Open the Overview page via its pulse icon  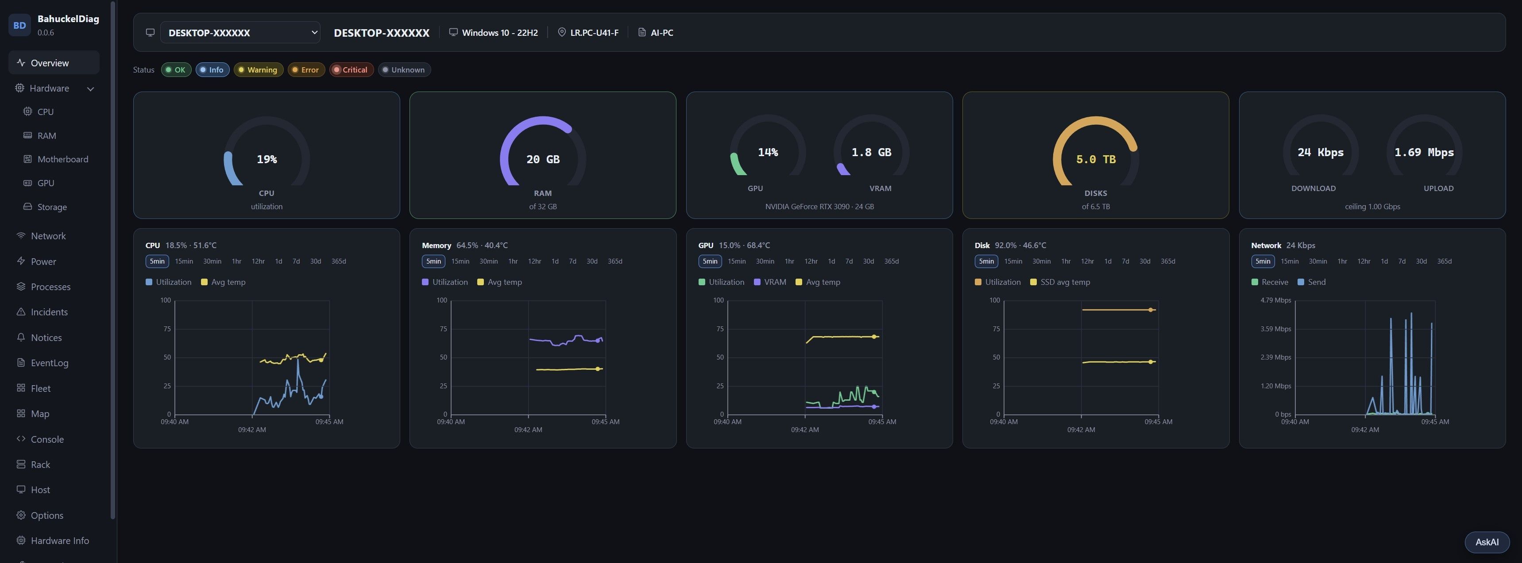[21, 62]
